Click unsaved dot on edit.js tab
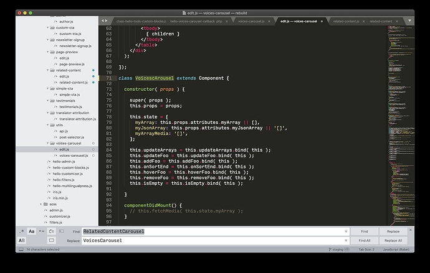The width and height of the screenshot is (430, 273). [322, 21]
